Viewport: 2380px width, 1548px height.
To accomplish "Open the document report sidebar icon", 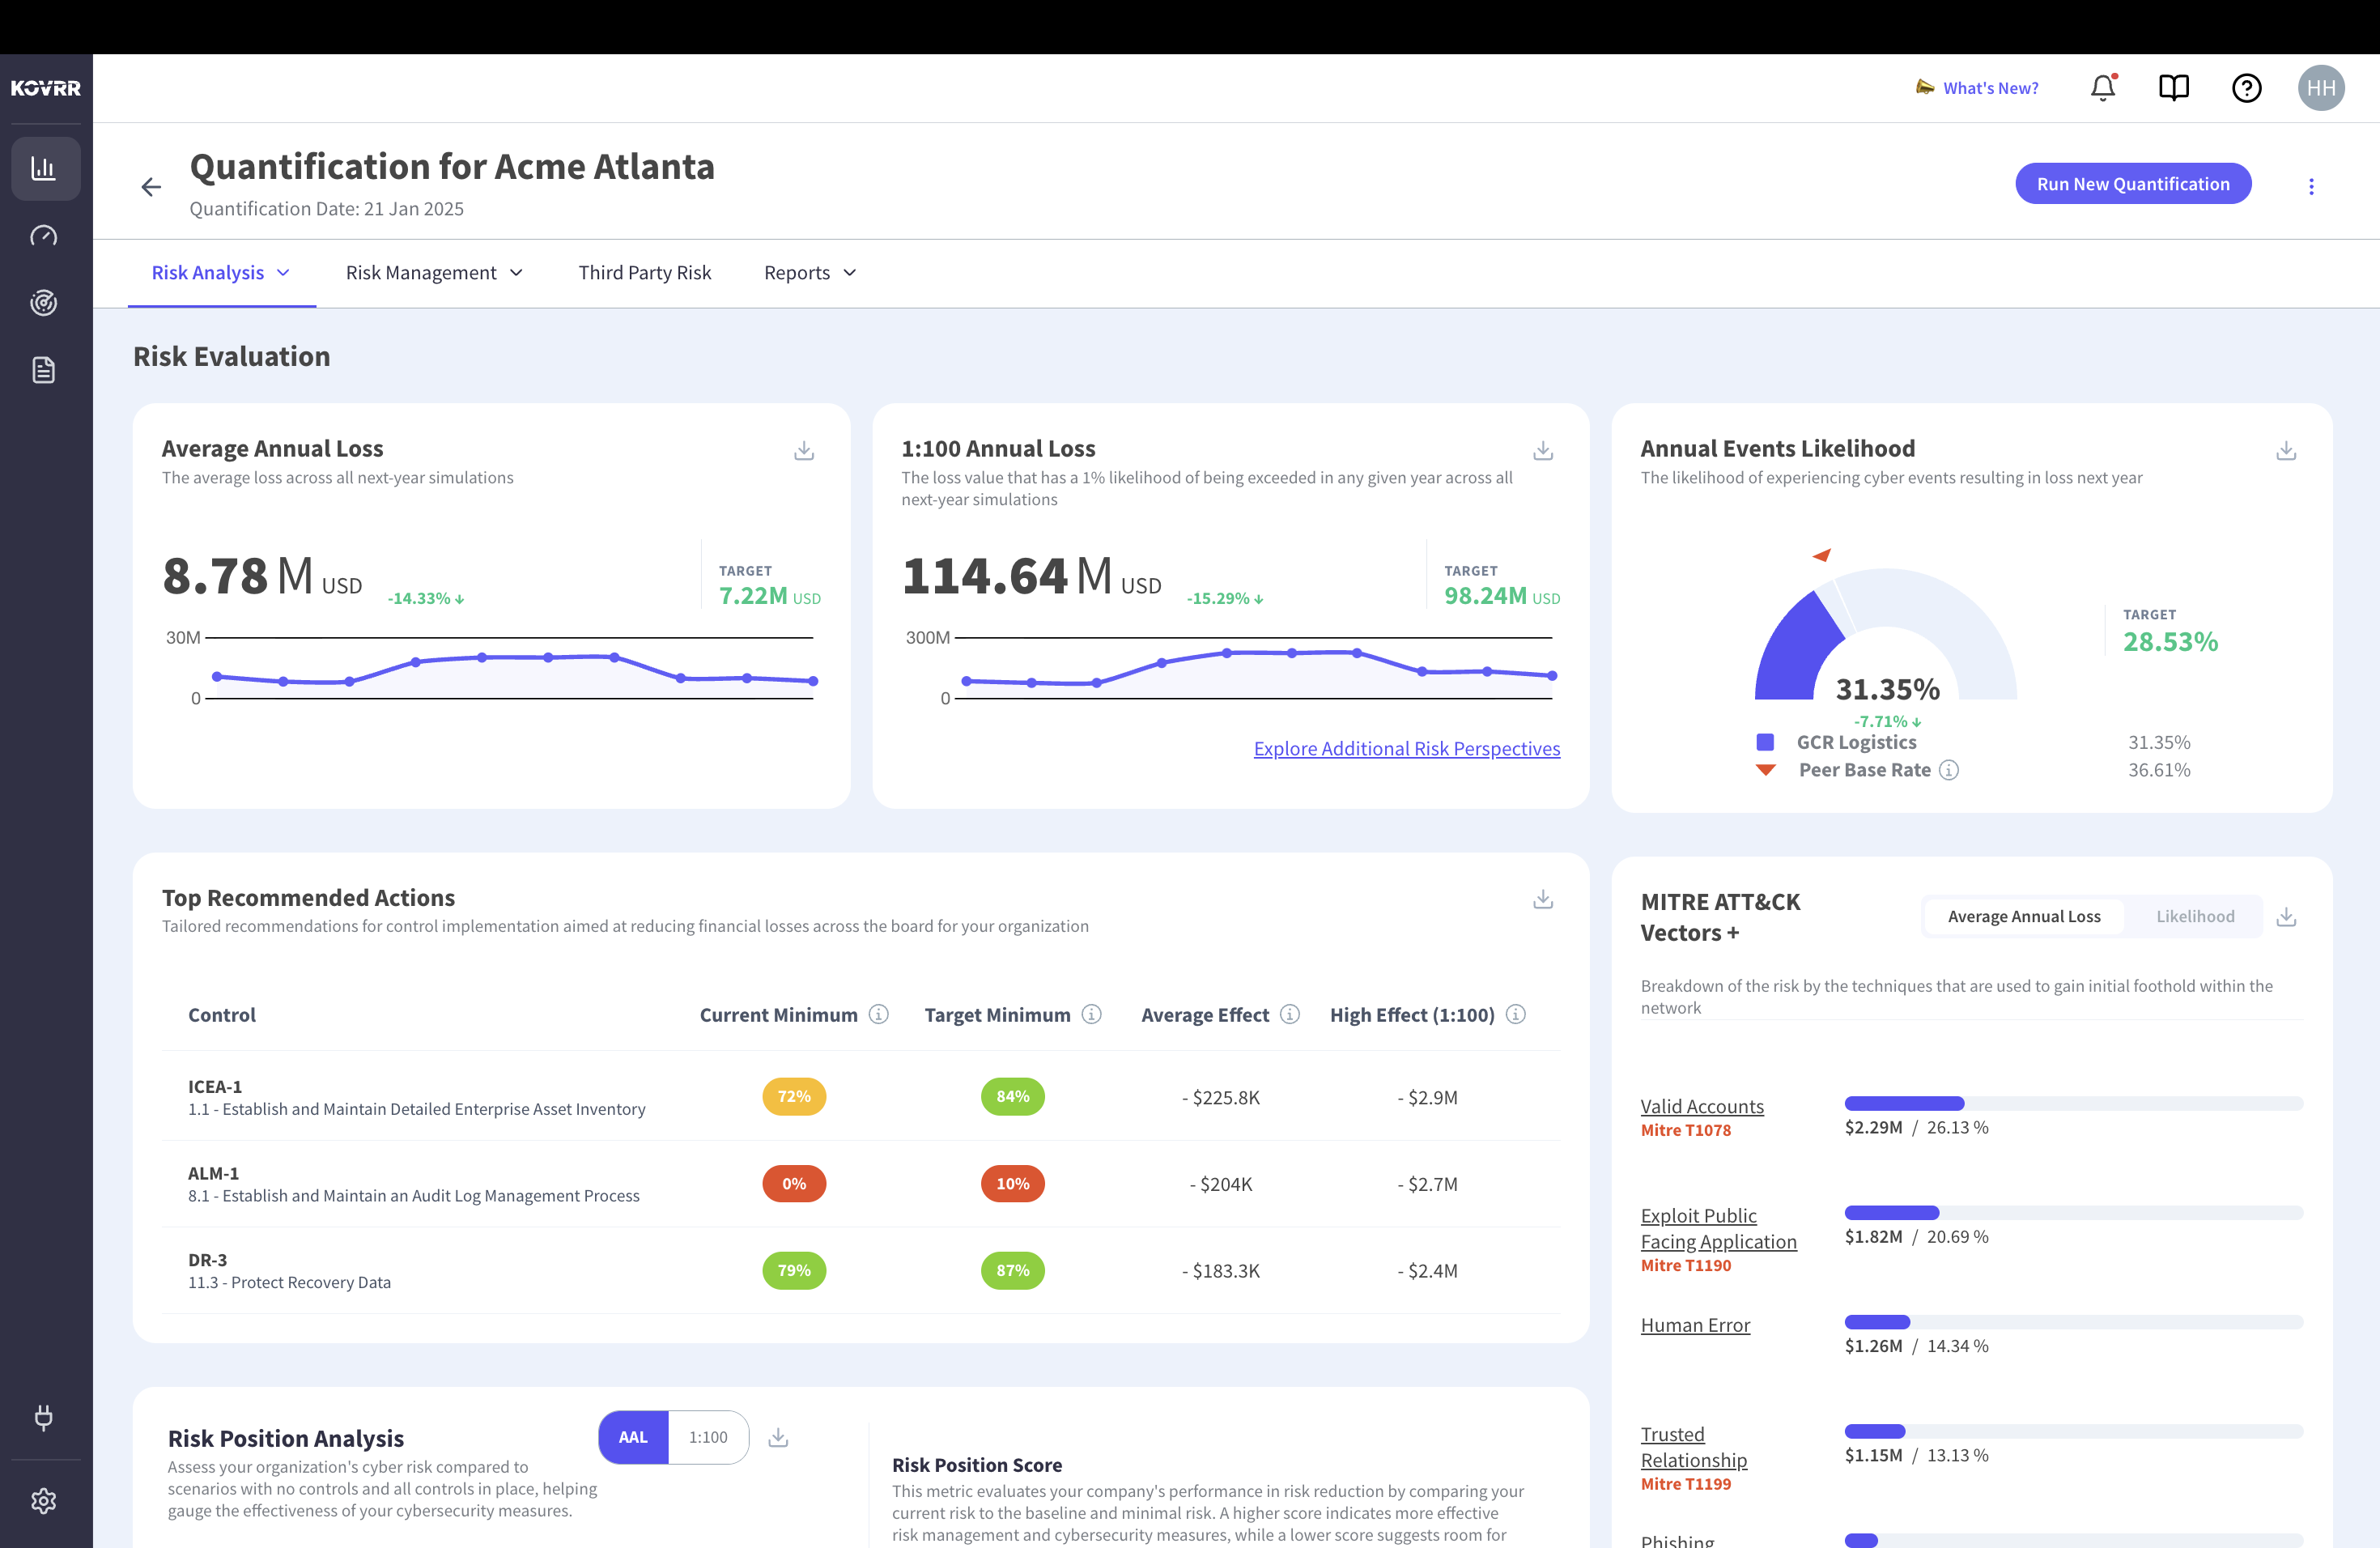I will click(44, 370).
